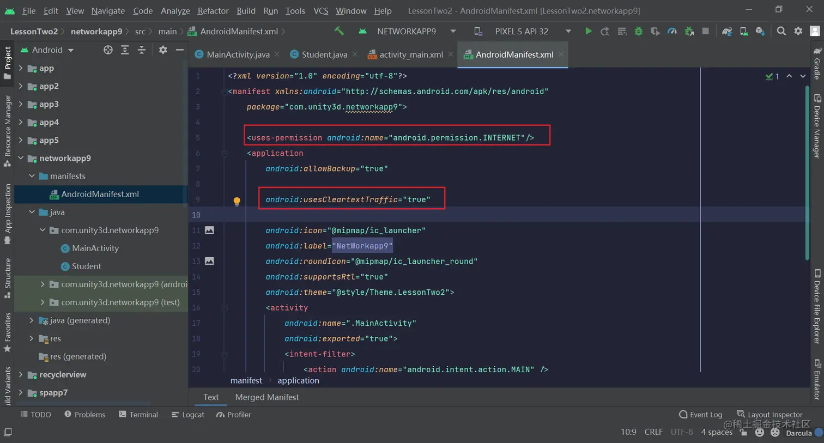Image resolution: width=824 pixels, height=443 pixels.
Task: Click the gutter image icon on line 13
Action: click(209, 261)
